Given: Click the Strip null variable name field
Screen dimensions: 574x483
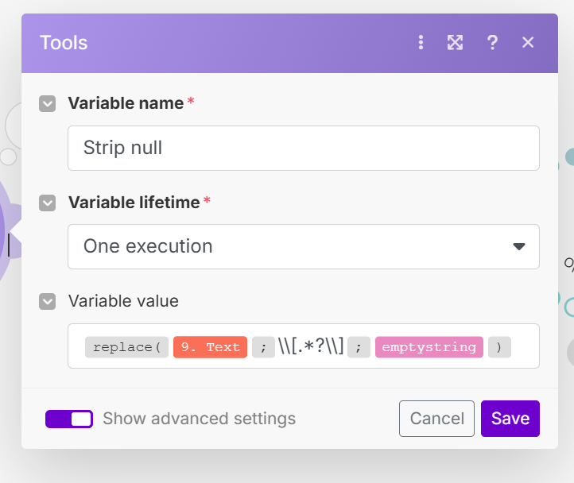Looking at the screenshot, I should pos(303,148).
